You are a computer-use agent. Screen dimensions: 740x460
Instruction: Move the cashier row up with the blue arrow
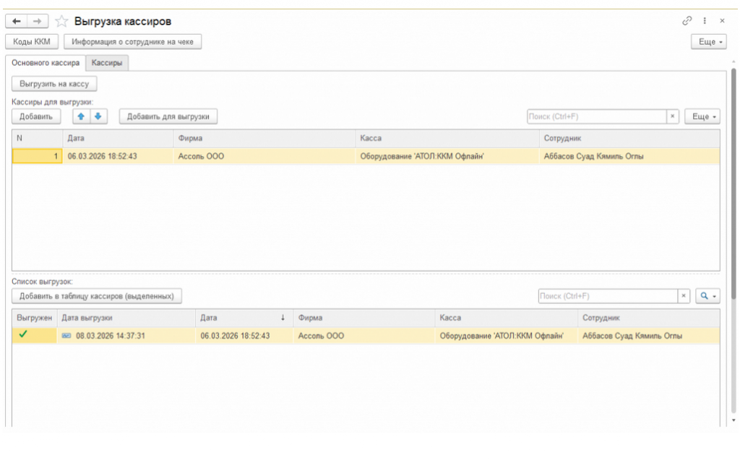point(81,116)
